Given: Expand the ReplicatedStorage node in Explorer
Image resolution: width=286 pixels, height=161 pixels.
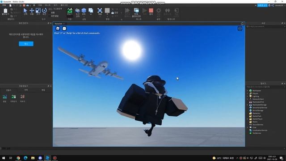Looking at the screenshot, I should 248,105.
